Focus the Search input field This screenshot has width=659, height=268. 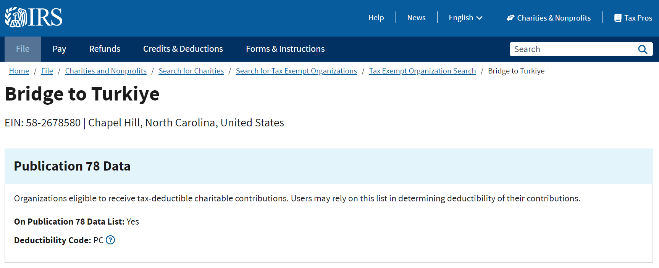pos(573,49)
